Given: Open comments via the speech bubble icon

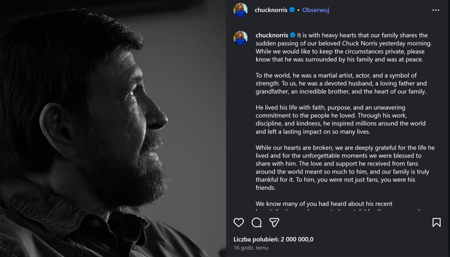Looking at the screenshot, I should 256,222.
